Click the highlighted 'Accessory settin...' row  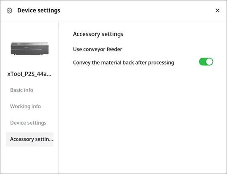tap(30, 139)
